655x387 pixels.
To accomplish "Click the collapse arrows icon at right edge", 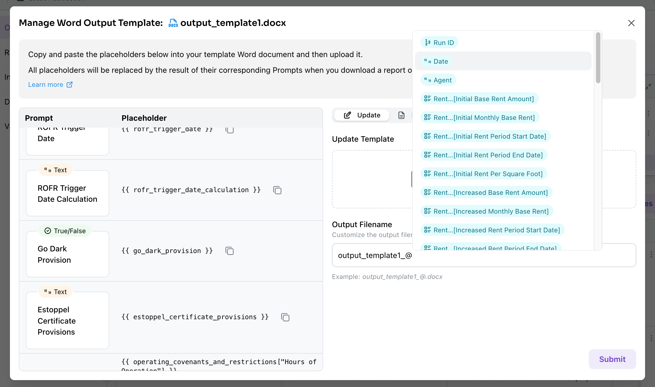I will (x=648, y=87).
